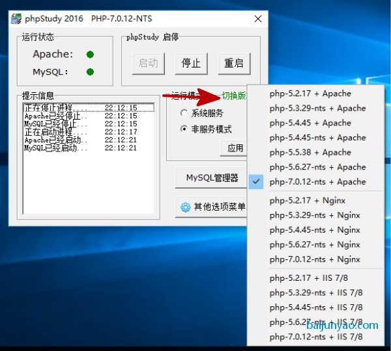Select log row MySQL已经启动 22:12:21

point(89,148)
